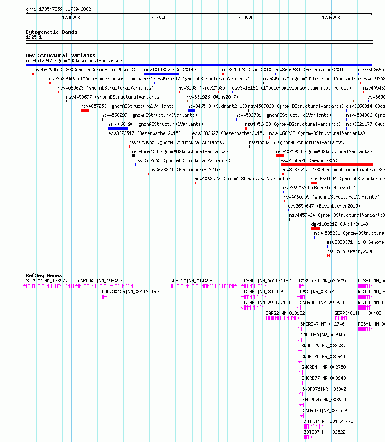
Task: Open the SNORD81|NR_003938 label
Action: click(x=322, y=302)
